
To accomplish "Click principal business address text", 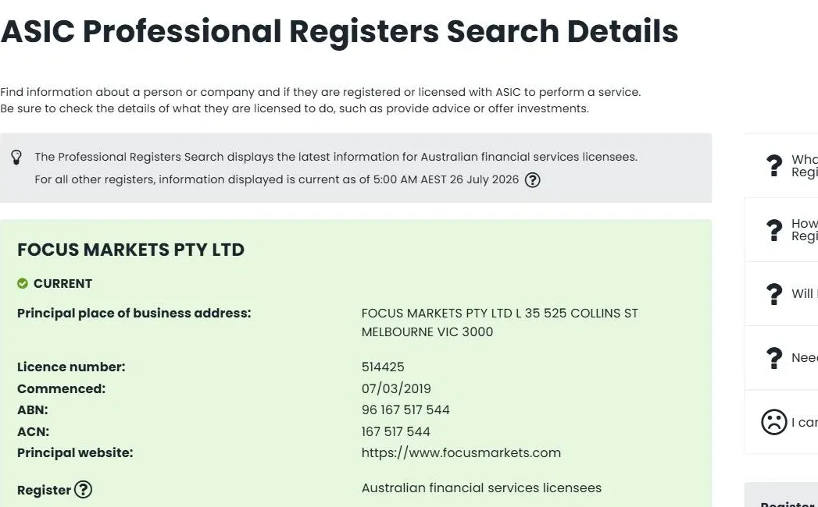I will coord(500,323).
